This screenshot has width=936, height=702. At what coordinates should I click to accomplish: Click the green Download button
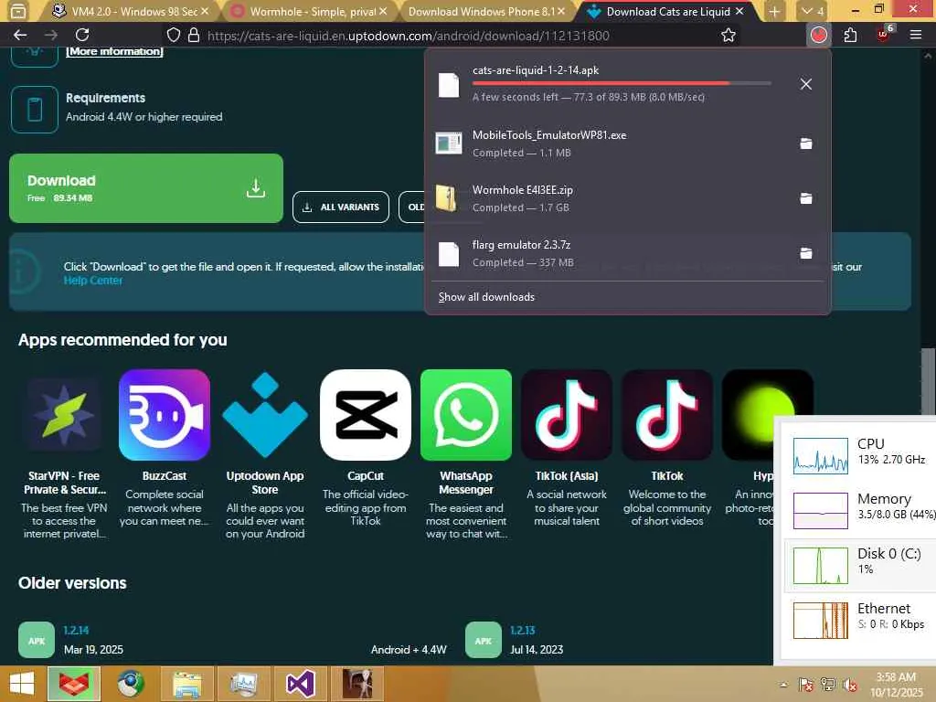(146, 188)
